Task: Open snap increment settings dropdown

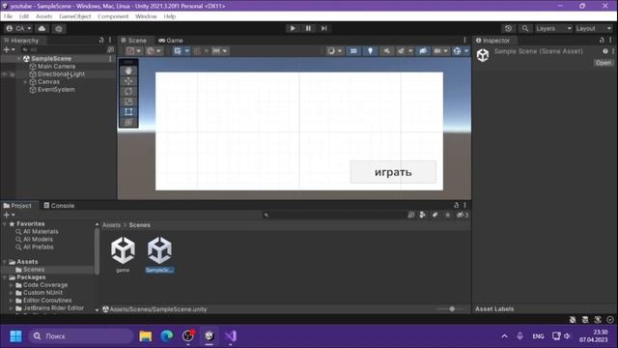Action: pos(220,51)
